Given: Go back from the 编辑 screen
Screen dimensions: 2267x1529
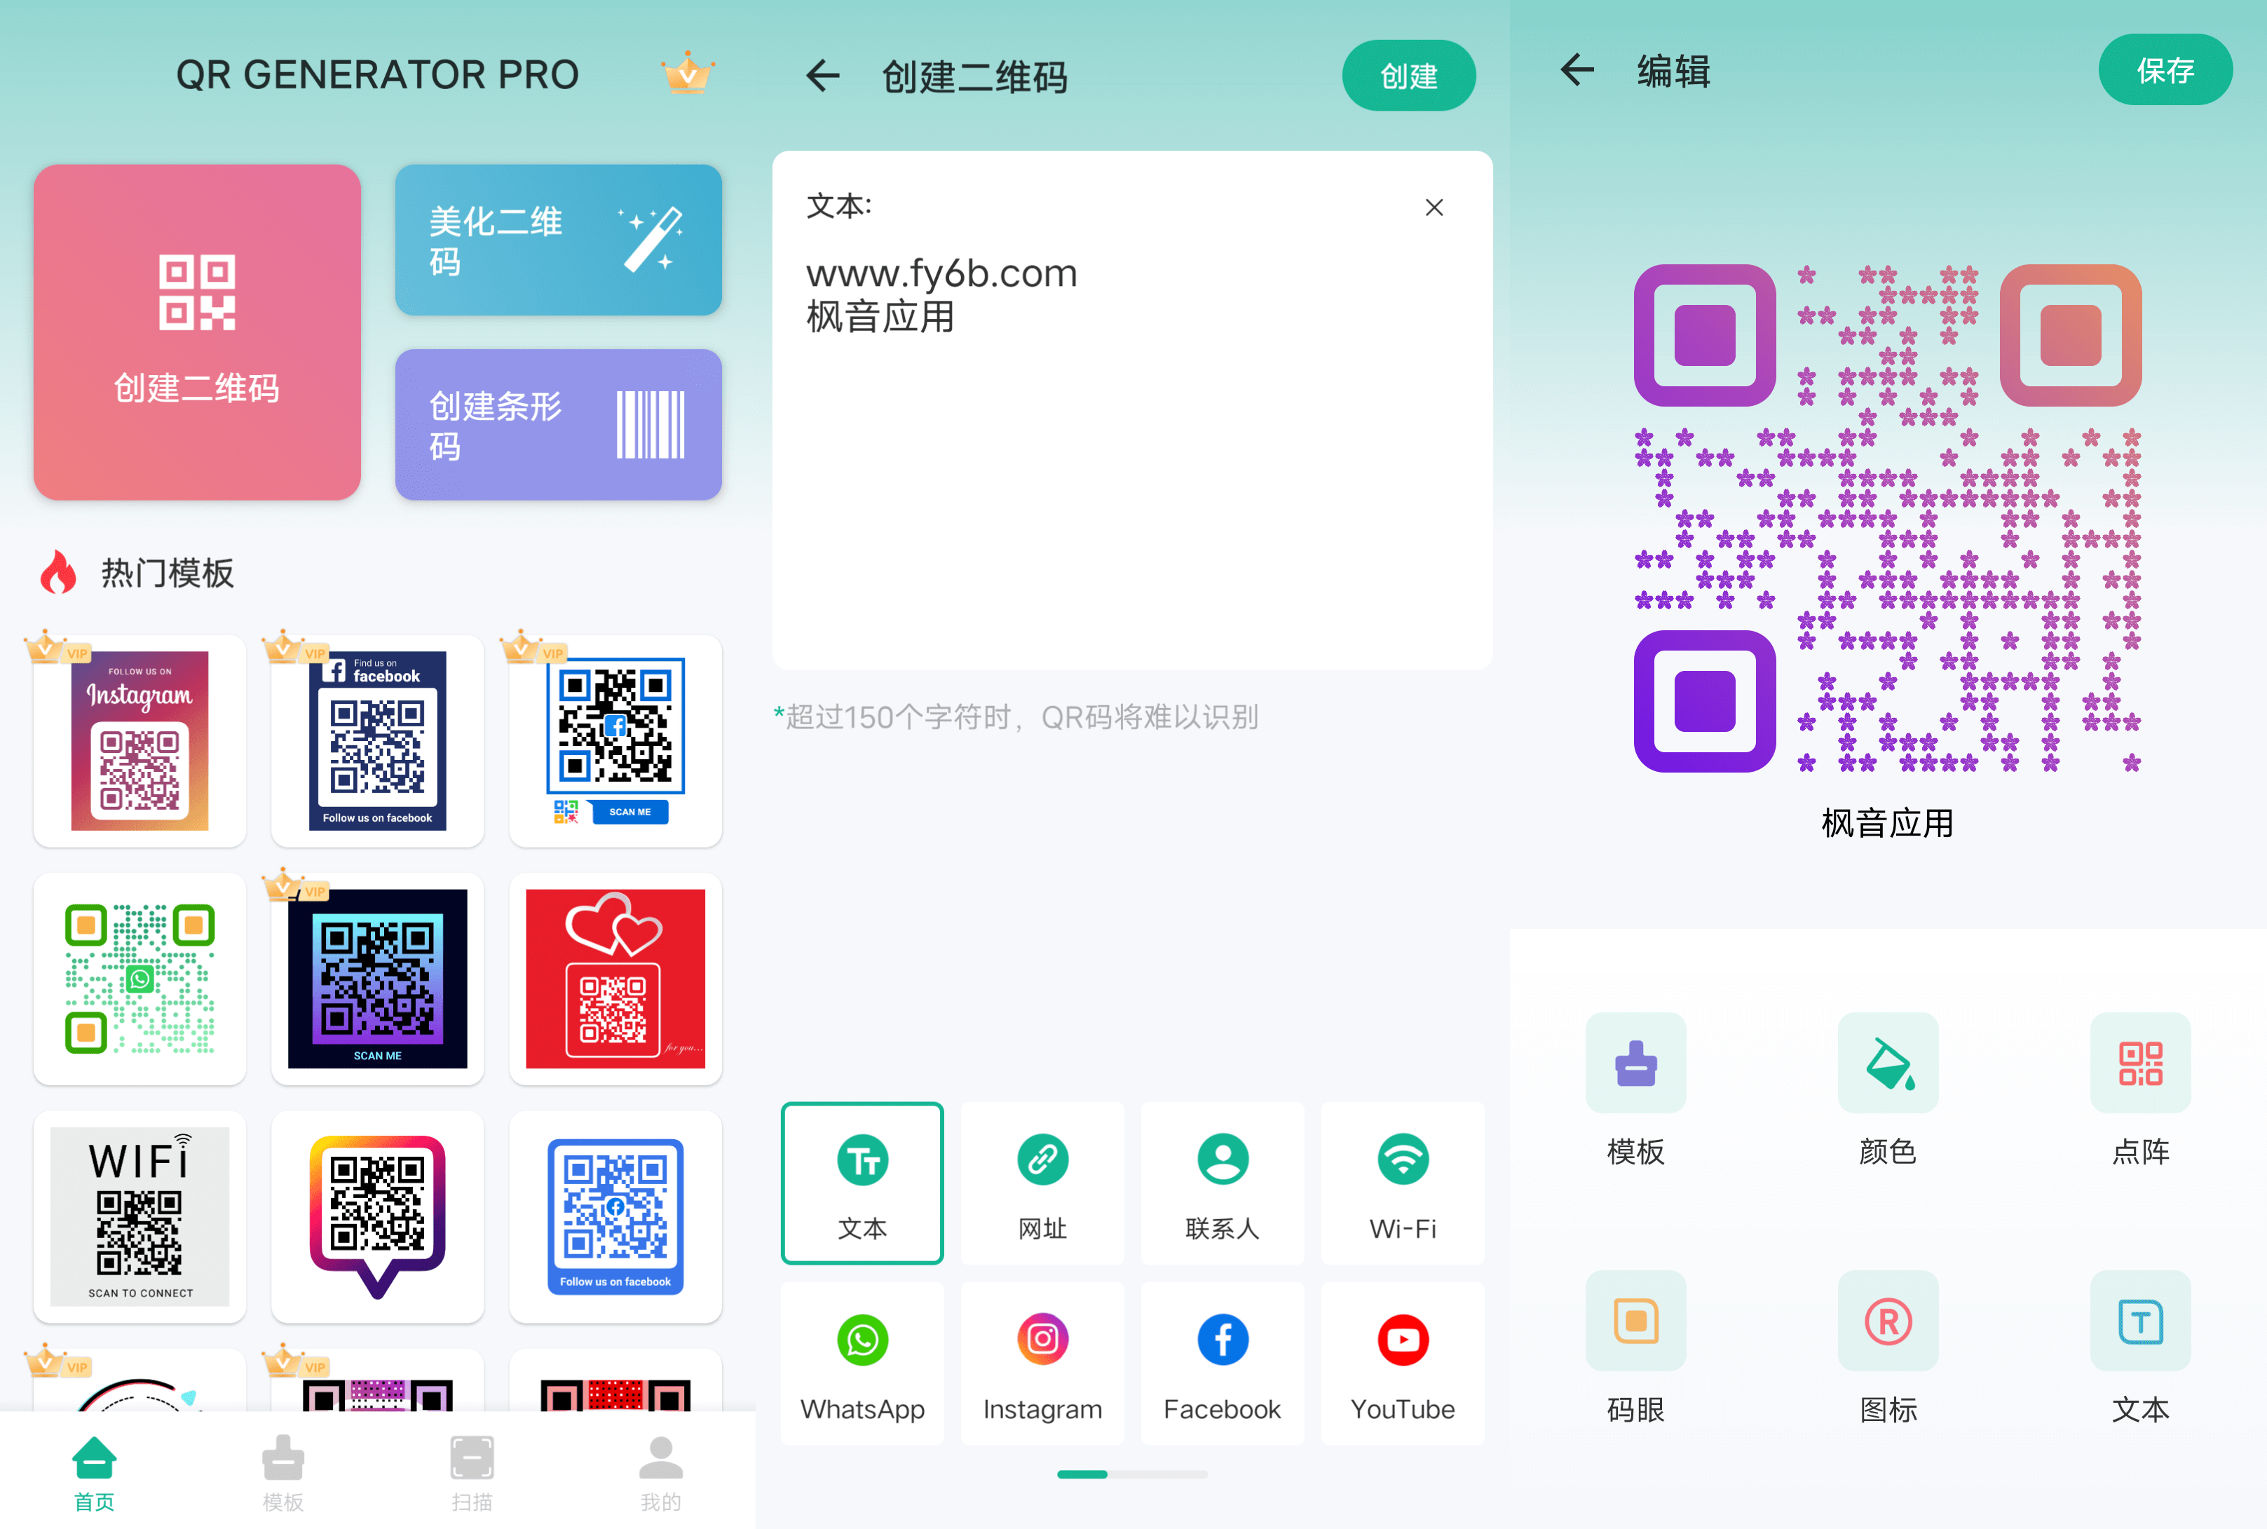Looking at the screenshot, I should pos(1577,70).
